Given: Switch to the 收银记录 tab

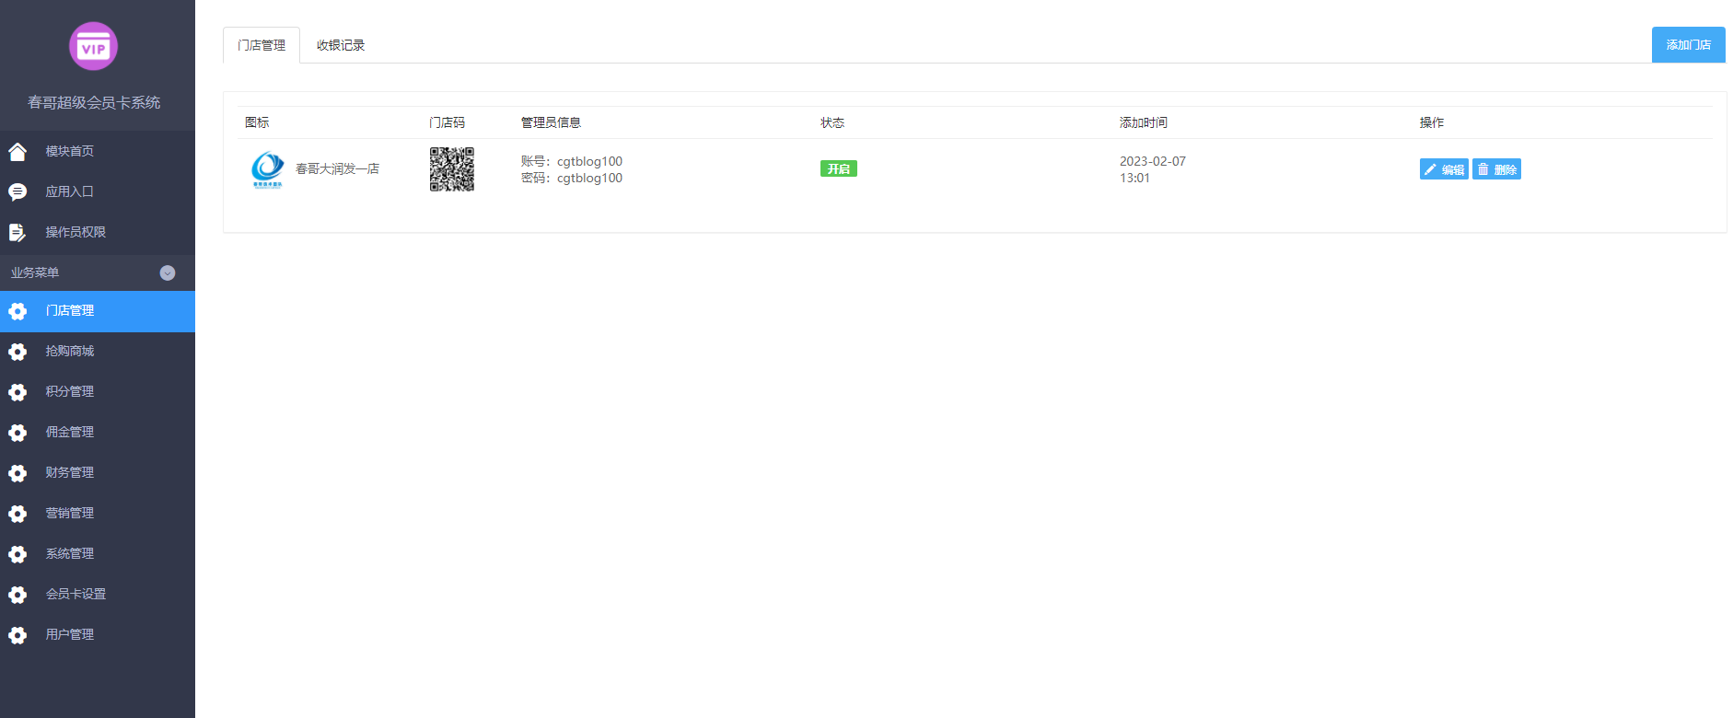Looking at the screenshot, I should tap(341, 45).
